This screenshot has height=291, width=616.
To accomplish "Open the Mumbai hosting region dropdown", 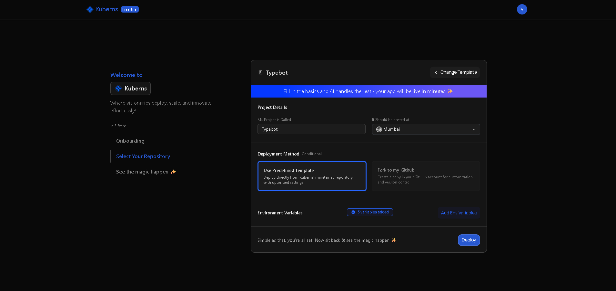I will [x=426, y=129].
